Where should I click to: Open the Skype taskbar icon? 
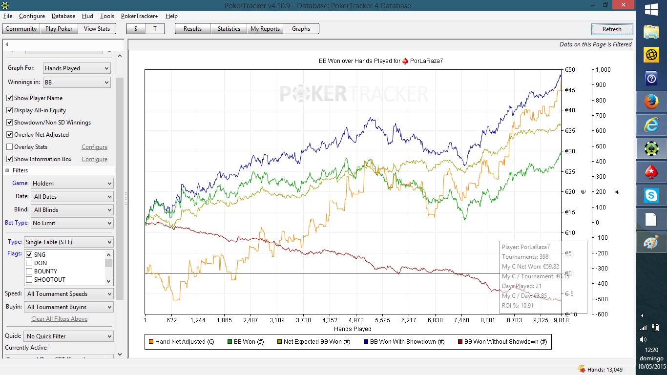click(x=651, y=195)
